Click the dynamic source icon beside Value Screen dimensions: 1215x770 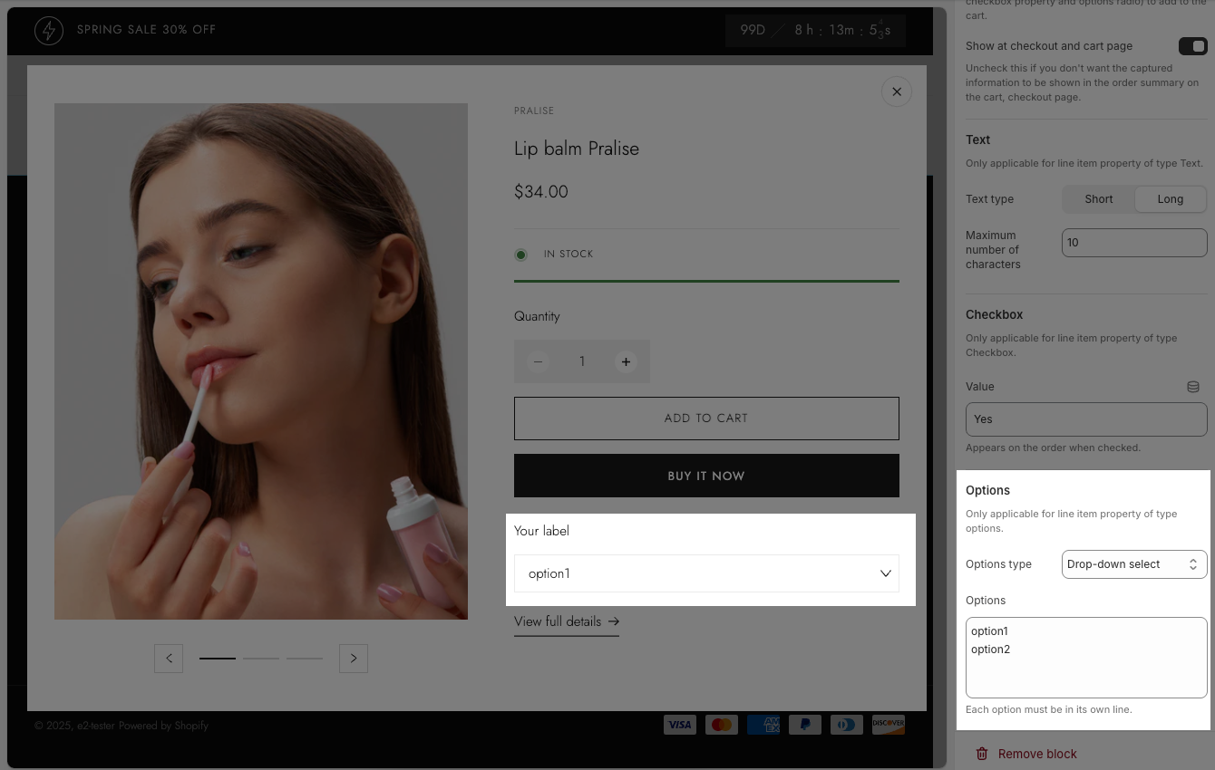click(x=1193, y=387)
